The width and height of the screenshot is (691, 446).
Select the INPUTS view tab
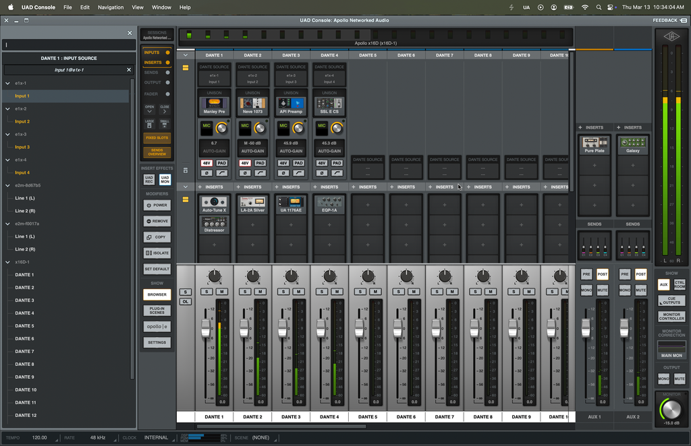(x=157, y=53)
